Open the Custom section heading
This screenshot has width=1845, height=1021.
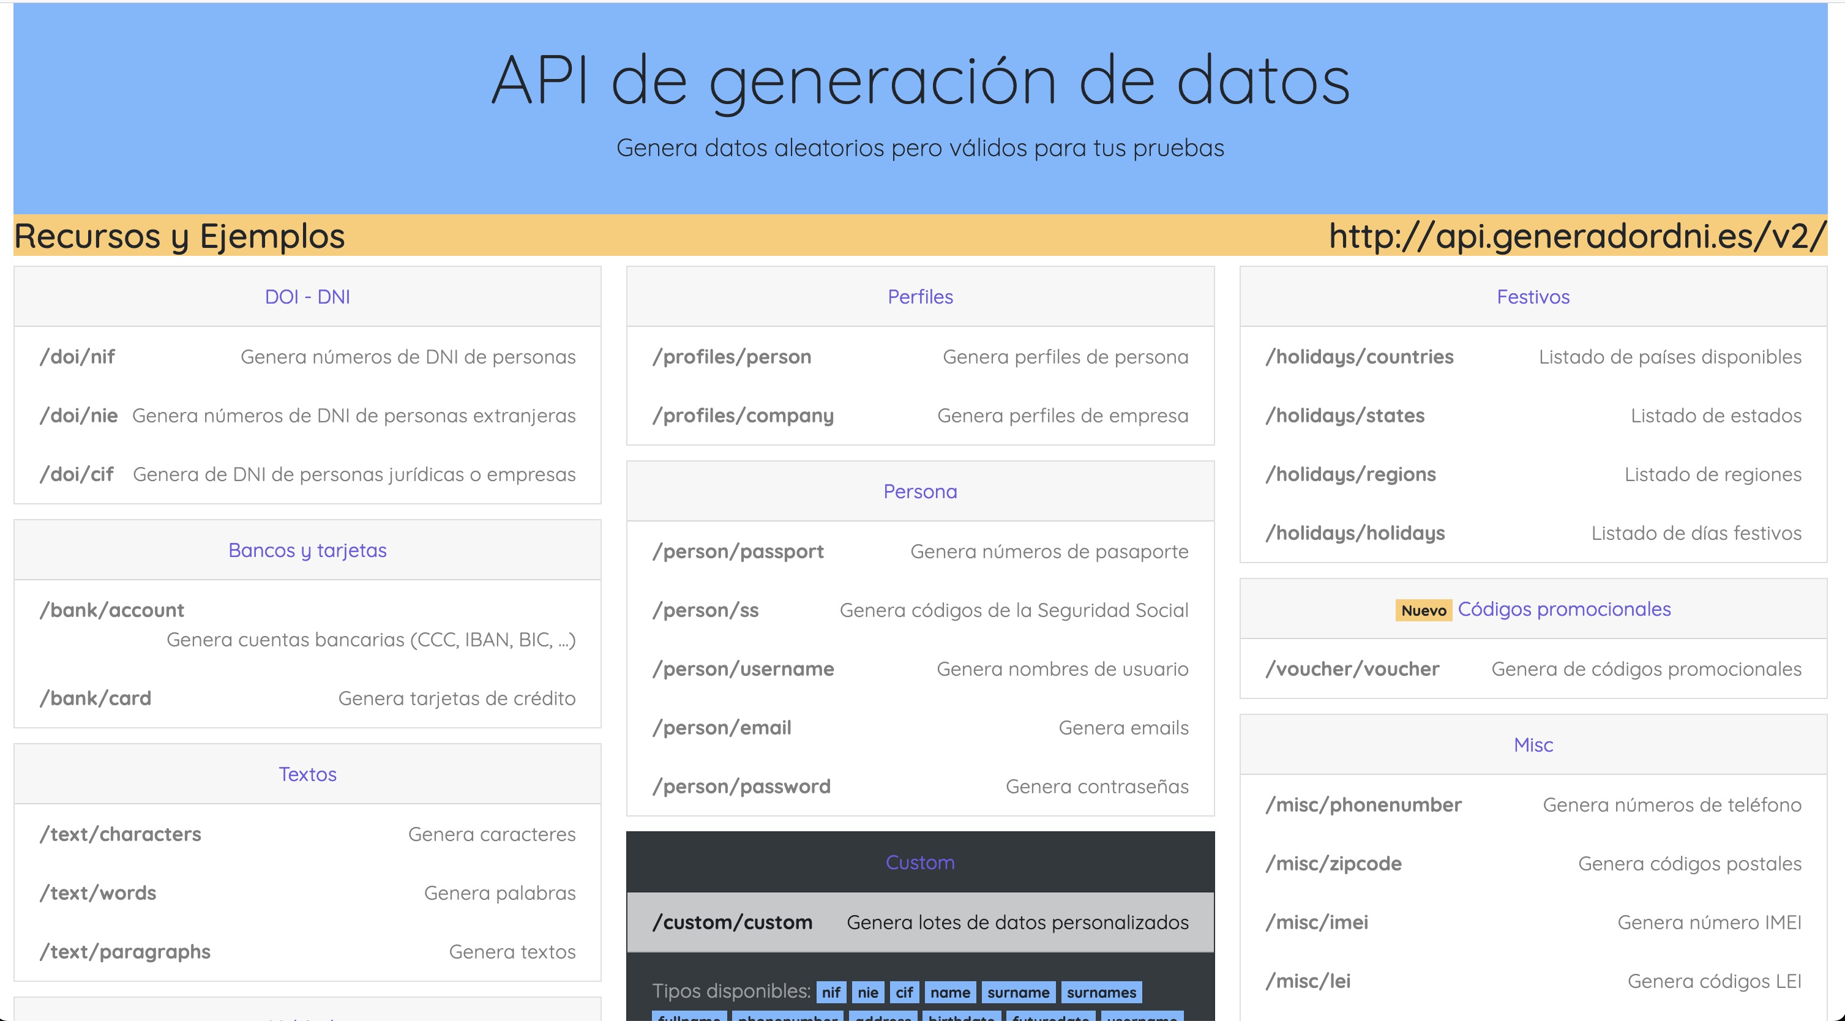pos(920,862)
